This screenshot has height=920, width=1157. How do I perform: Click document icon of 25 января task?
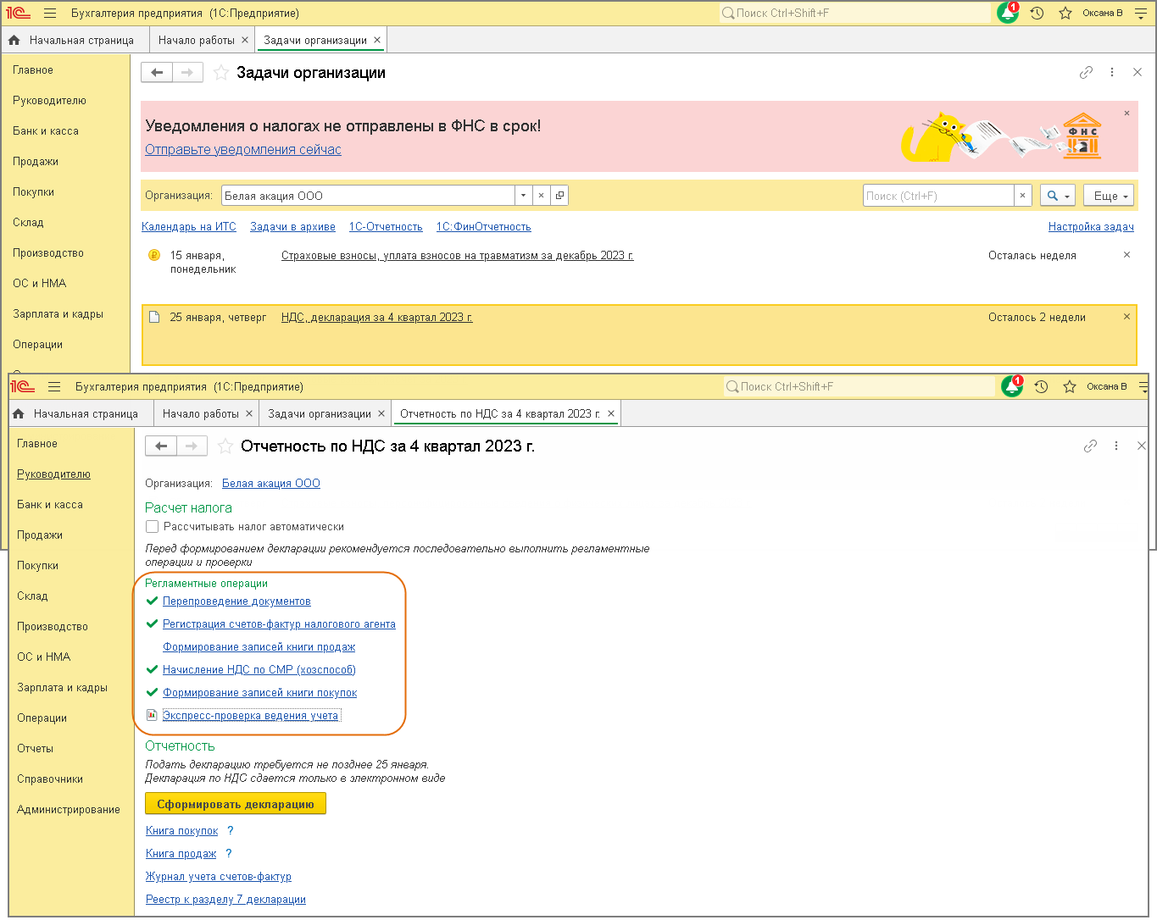tap(154, 318)
